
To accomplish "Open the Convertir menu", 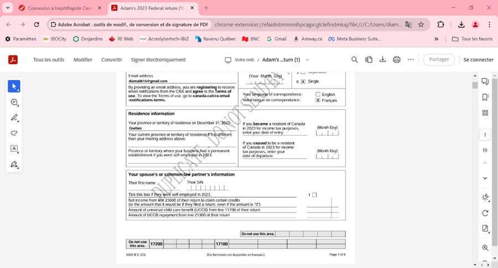I will pos(111,60).
